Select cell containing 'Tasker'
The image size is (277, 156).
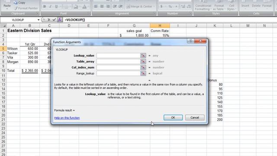click(x=13, y=53)
